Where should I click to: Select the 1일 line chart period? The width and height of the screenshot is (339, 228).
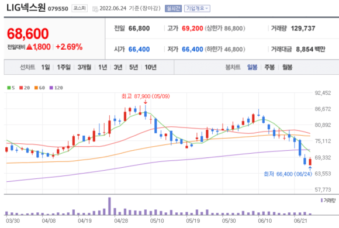tap(46, 67)
